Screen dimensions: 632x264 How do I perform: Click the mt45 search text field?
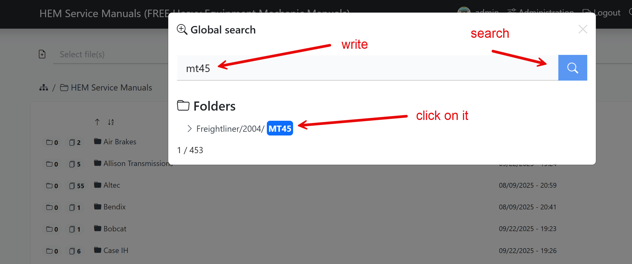[x=368, y=68]
